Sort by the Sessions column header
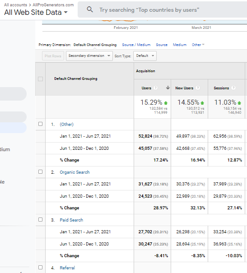 click(221, 88)
